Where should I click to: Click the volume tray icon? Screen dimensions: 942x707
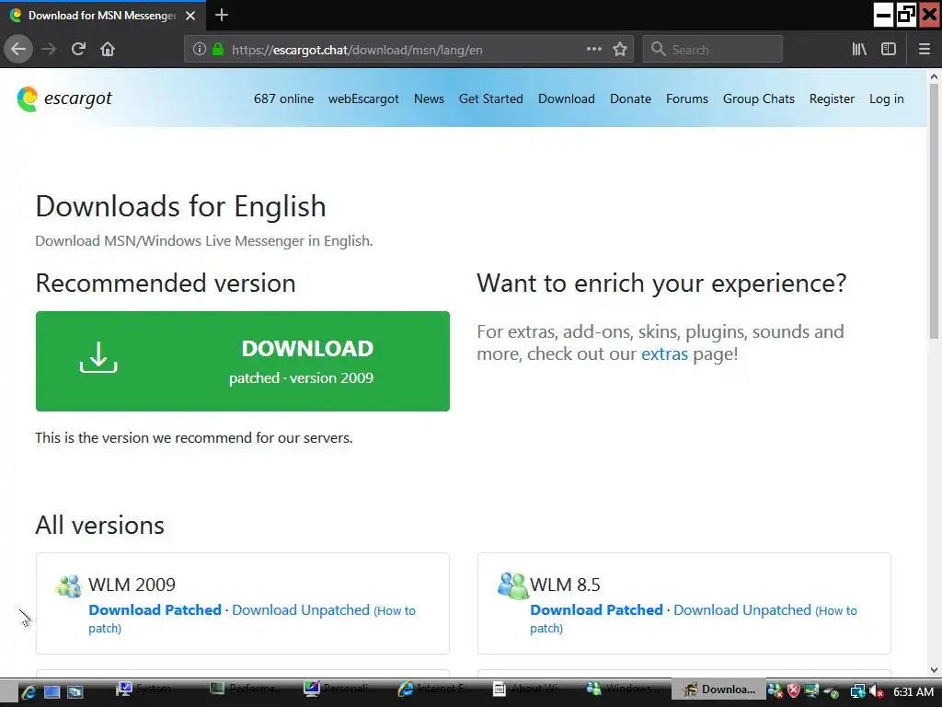pyautogui.click(x=877, y=691)
